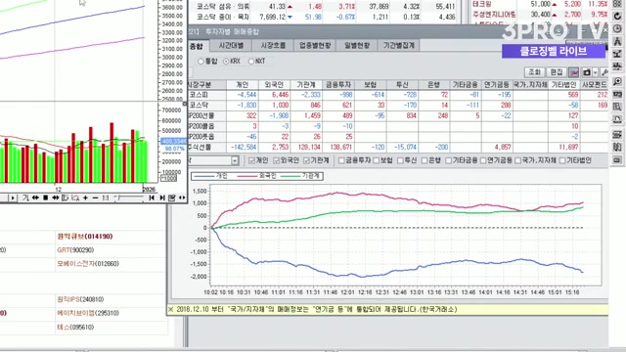Enable the 금융투자 checkbox
Image resolution: width=626 pixels, height=352 pixels.
click(341, 160)
